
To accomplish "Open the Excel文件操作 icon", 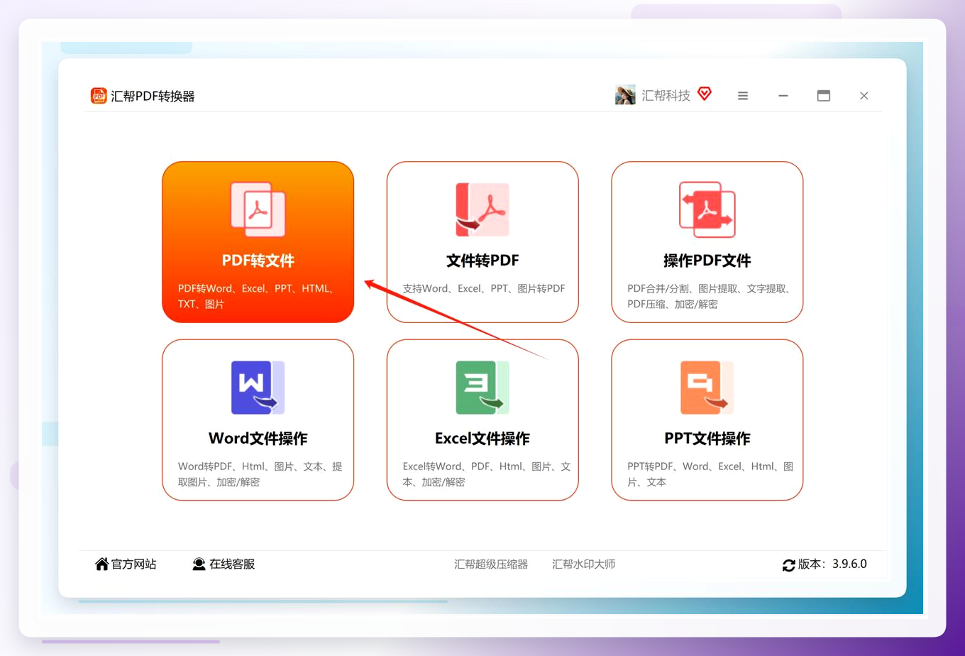I will (482, 388).
